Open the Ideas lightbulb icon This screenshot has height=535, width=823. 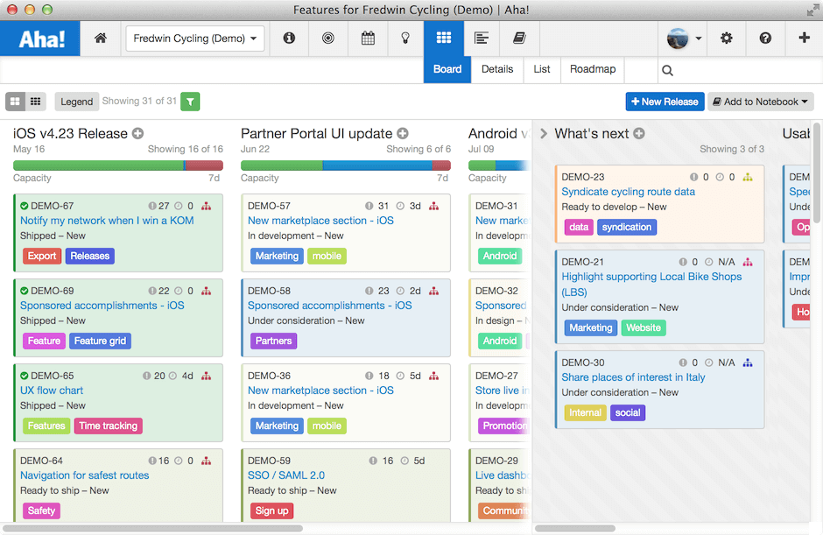coord(405,39)
